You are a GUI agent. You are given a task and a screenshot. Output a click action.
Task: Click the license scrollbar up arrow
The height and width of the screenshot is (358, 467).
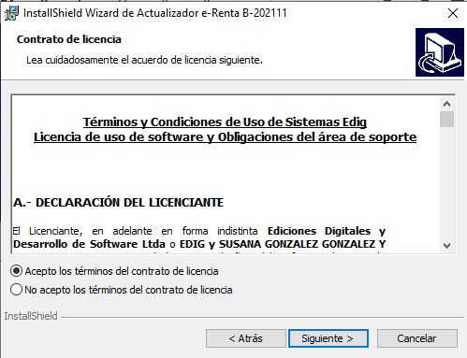[x=446, y=104]
